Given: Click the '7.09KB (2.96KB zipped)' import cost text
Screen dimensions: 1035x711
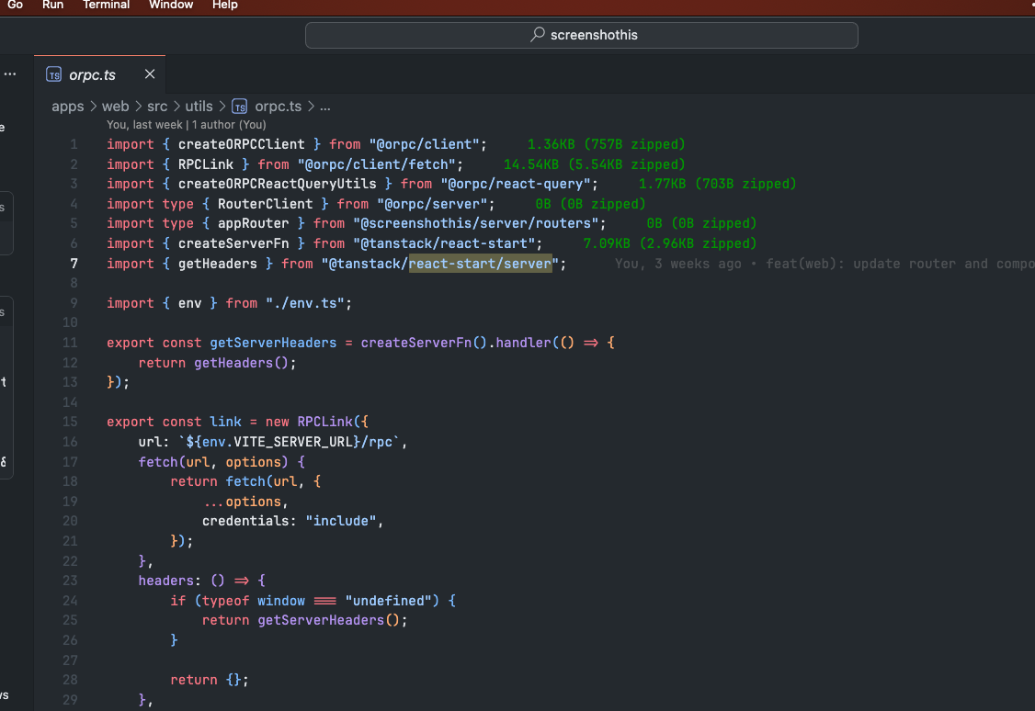Looking at the screenshot, I should [670, 243].
